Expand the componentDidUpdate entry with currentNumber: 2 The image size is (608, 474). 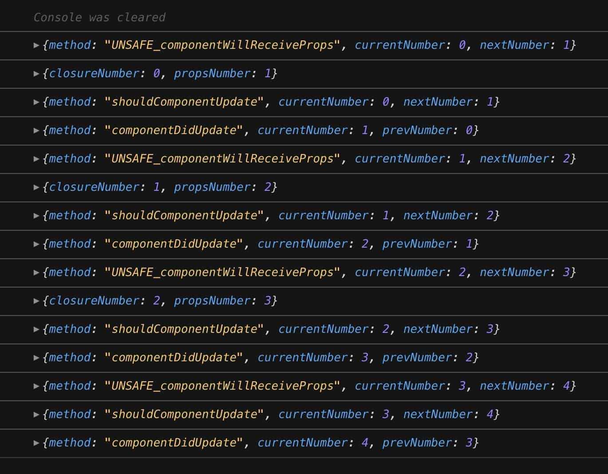(37, 244)
